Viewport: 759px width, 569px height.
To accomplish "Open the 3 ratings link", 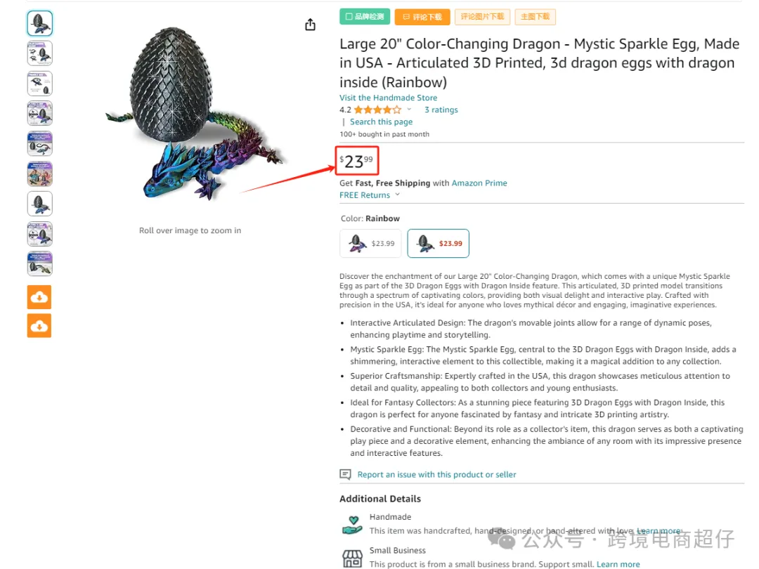I will (441, 110).
